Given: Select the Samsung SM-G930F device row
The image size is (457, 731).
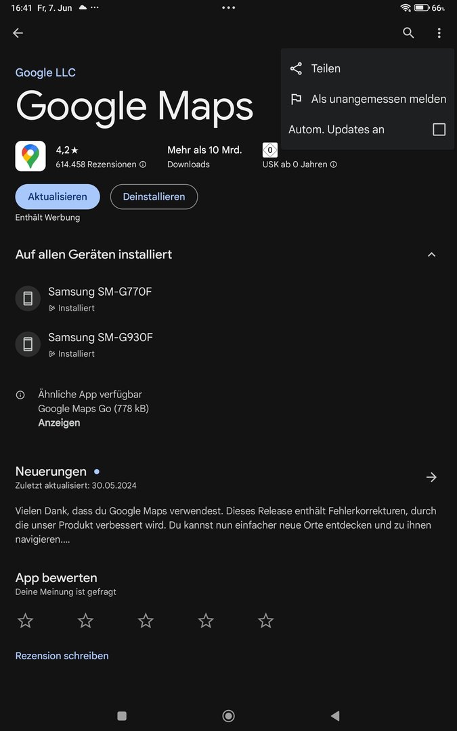Looking at the screenshot, I should pyautogui.click(x=229, y=344).
